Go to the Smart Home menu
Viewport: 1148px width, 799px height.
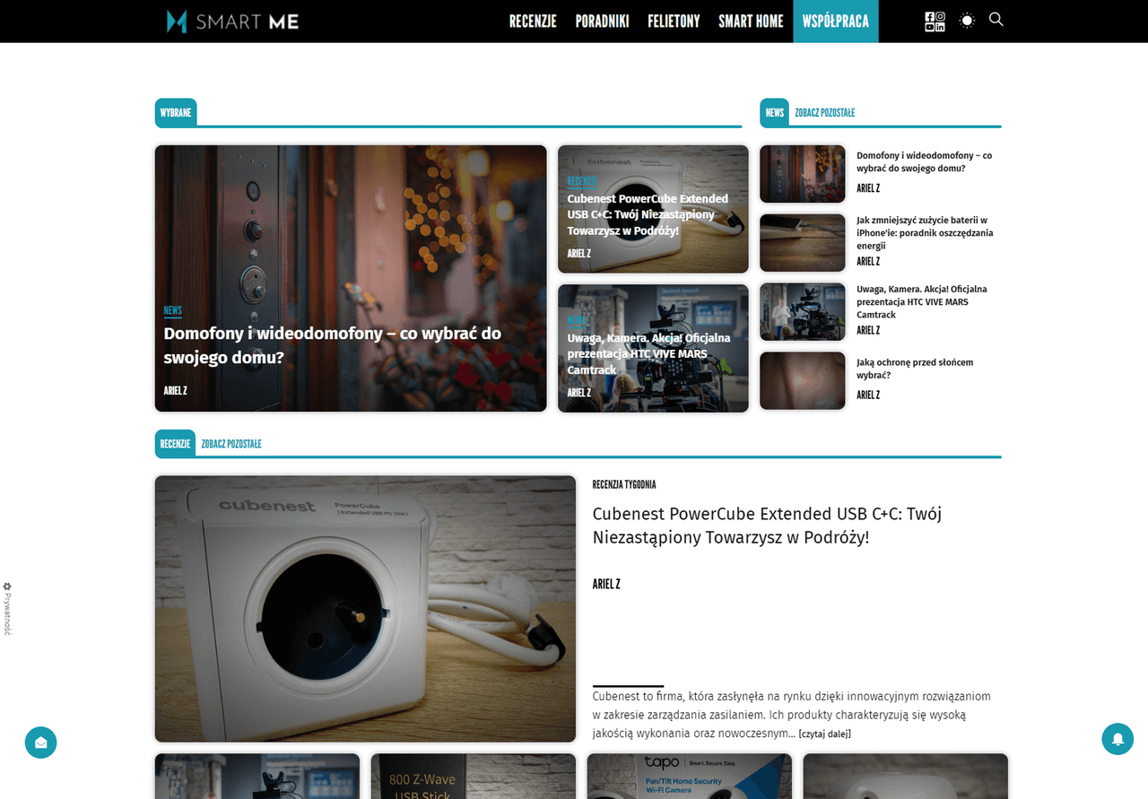point(751,22)
